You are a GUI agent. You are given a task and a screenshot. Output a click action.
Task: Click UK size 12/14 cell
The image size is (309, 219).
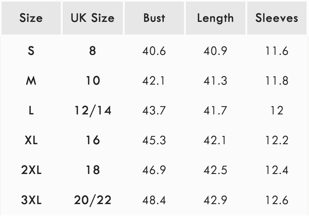92,111
